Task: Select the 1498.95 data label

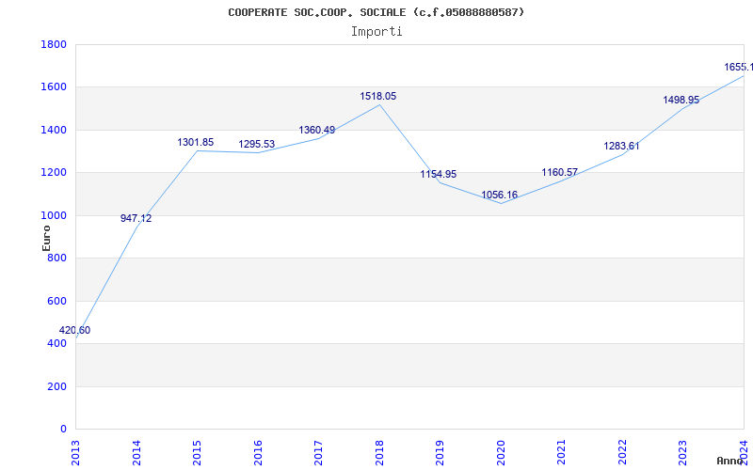Action: coord(681,101)
